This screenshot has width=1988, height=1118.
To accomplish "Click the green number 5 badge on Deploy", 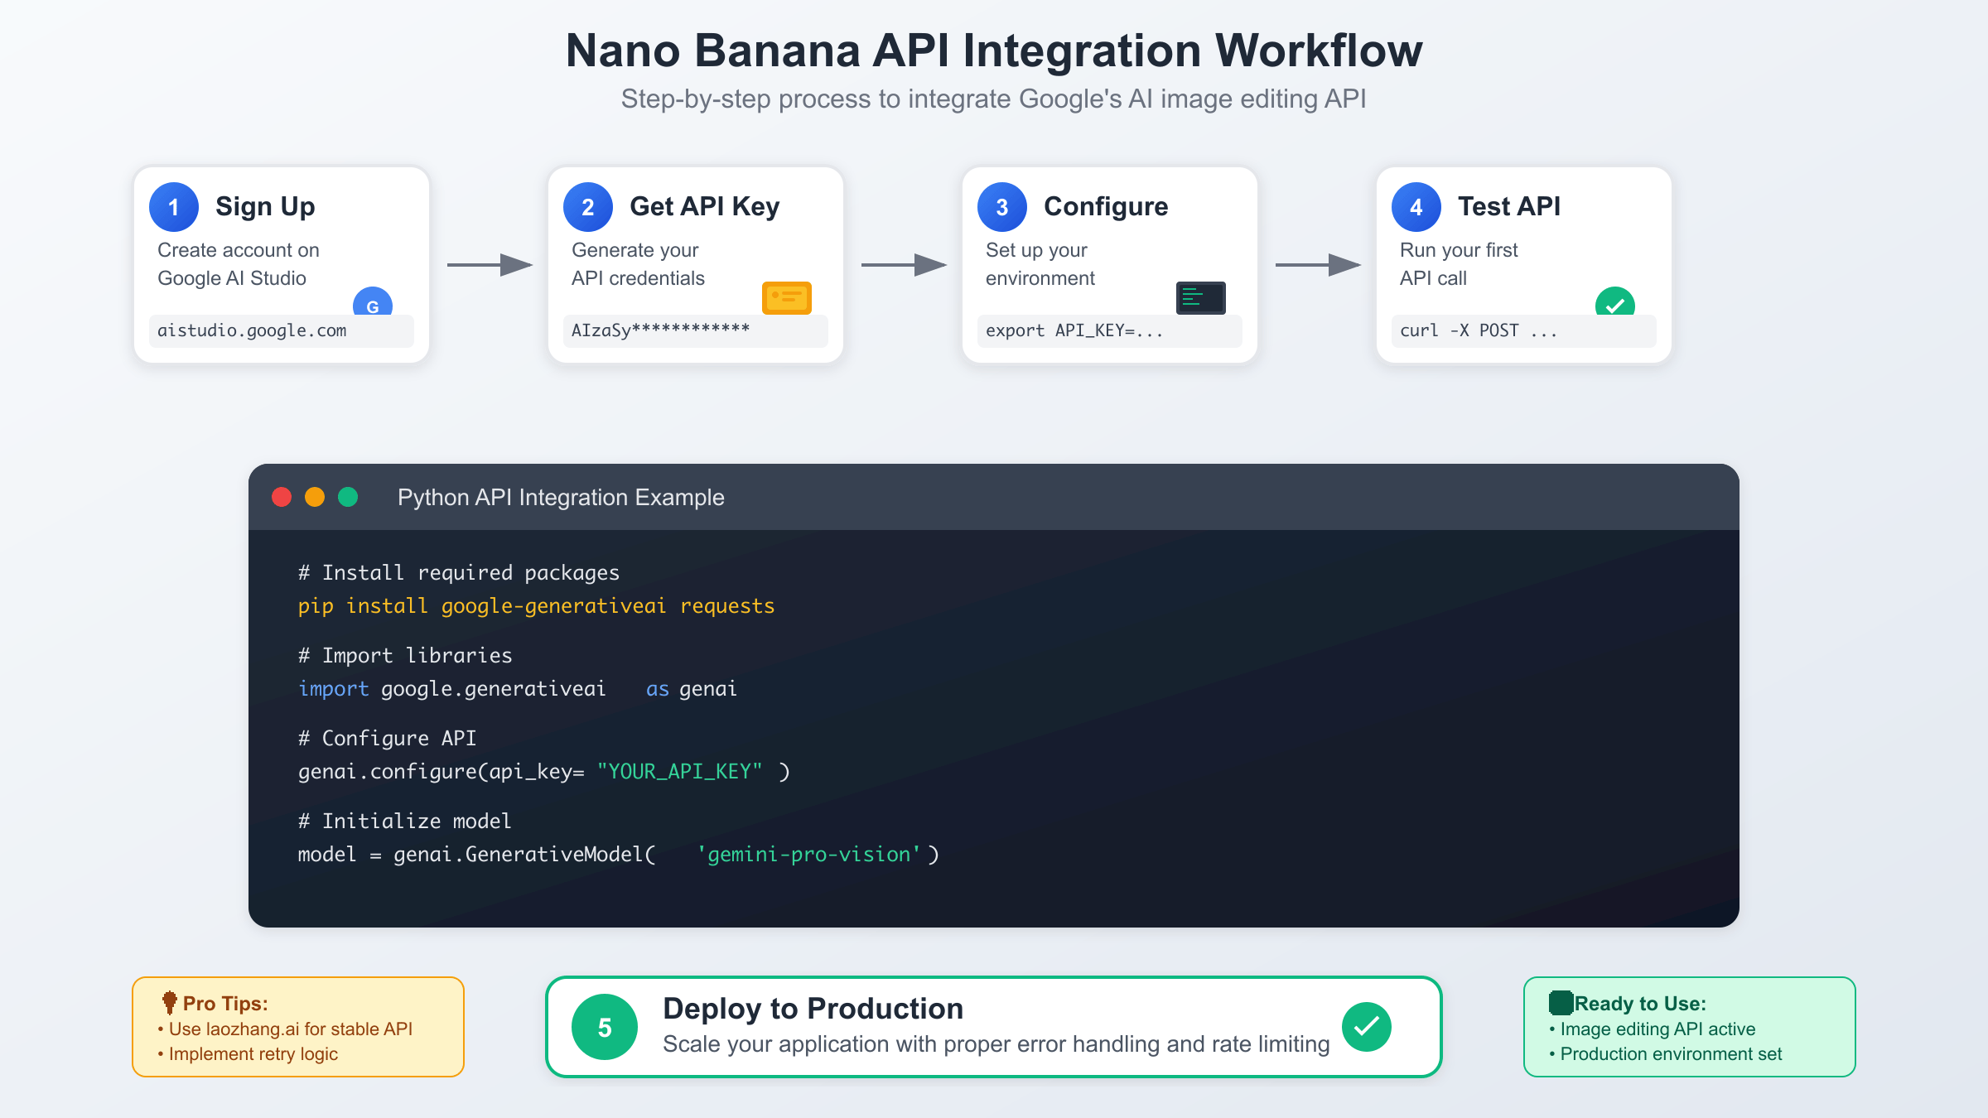I will pos(605,1027).
